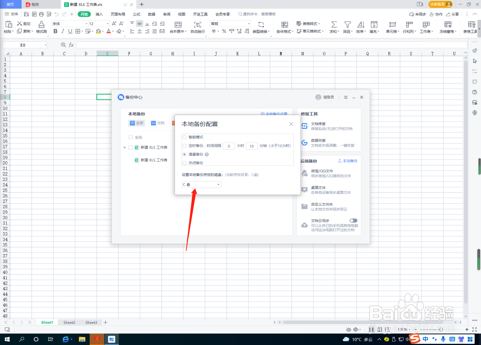Click the Windows Start button
Viewport: 481px width, 345px height.
pyautogui.click(x=7, y=339)
